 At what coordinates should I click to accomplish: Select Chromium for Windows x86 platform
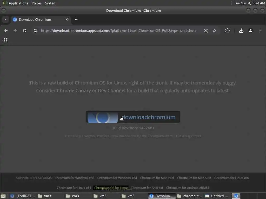[x=74, y=178]
